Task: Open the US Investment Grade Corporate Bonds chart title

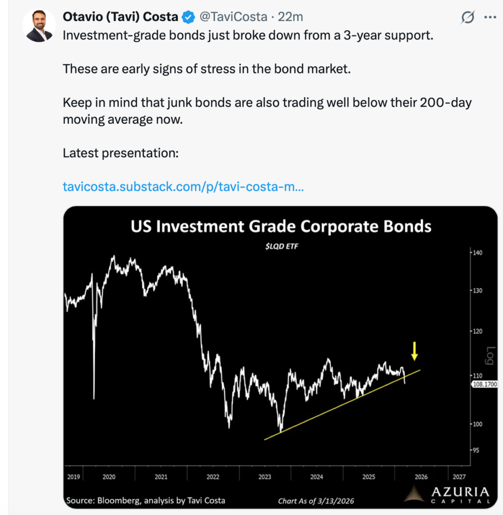Action: [281, 226]
